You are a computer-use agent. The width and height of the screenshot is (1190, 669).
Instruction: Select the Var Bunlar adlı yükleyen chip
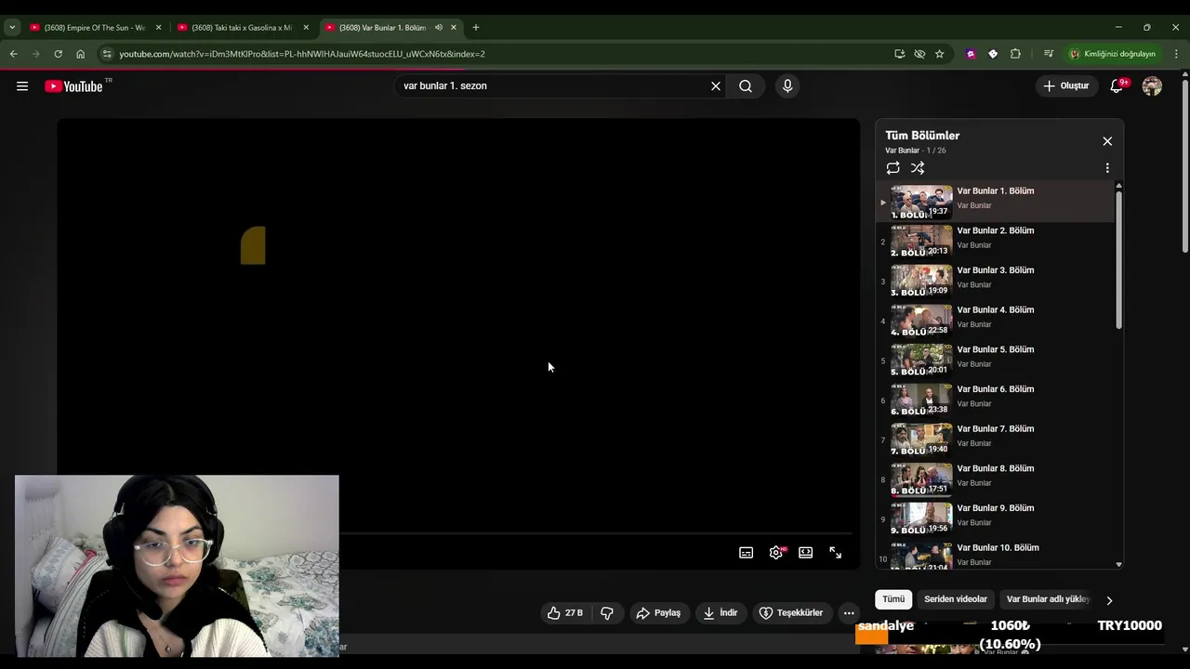(x=1048, y=599)
